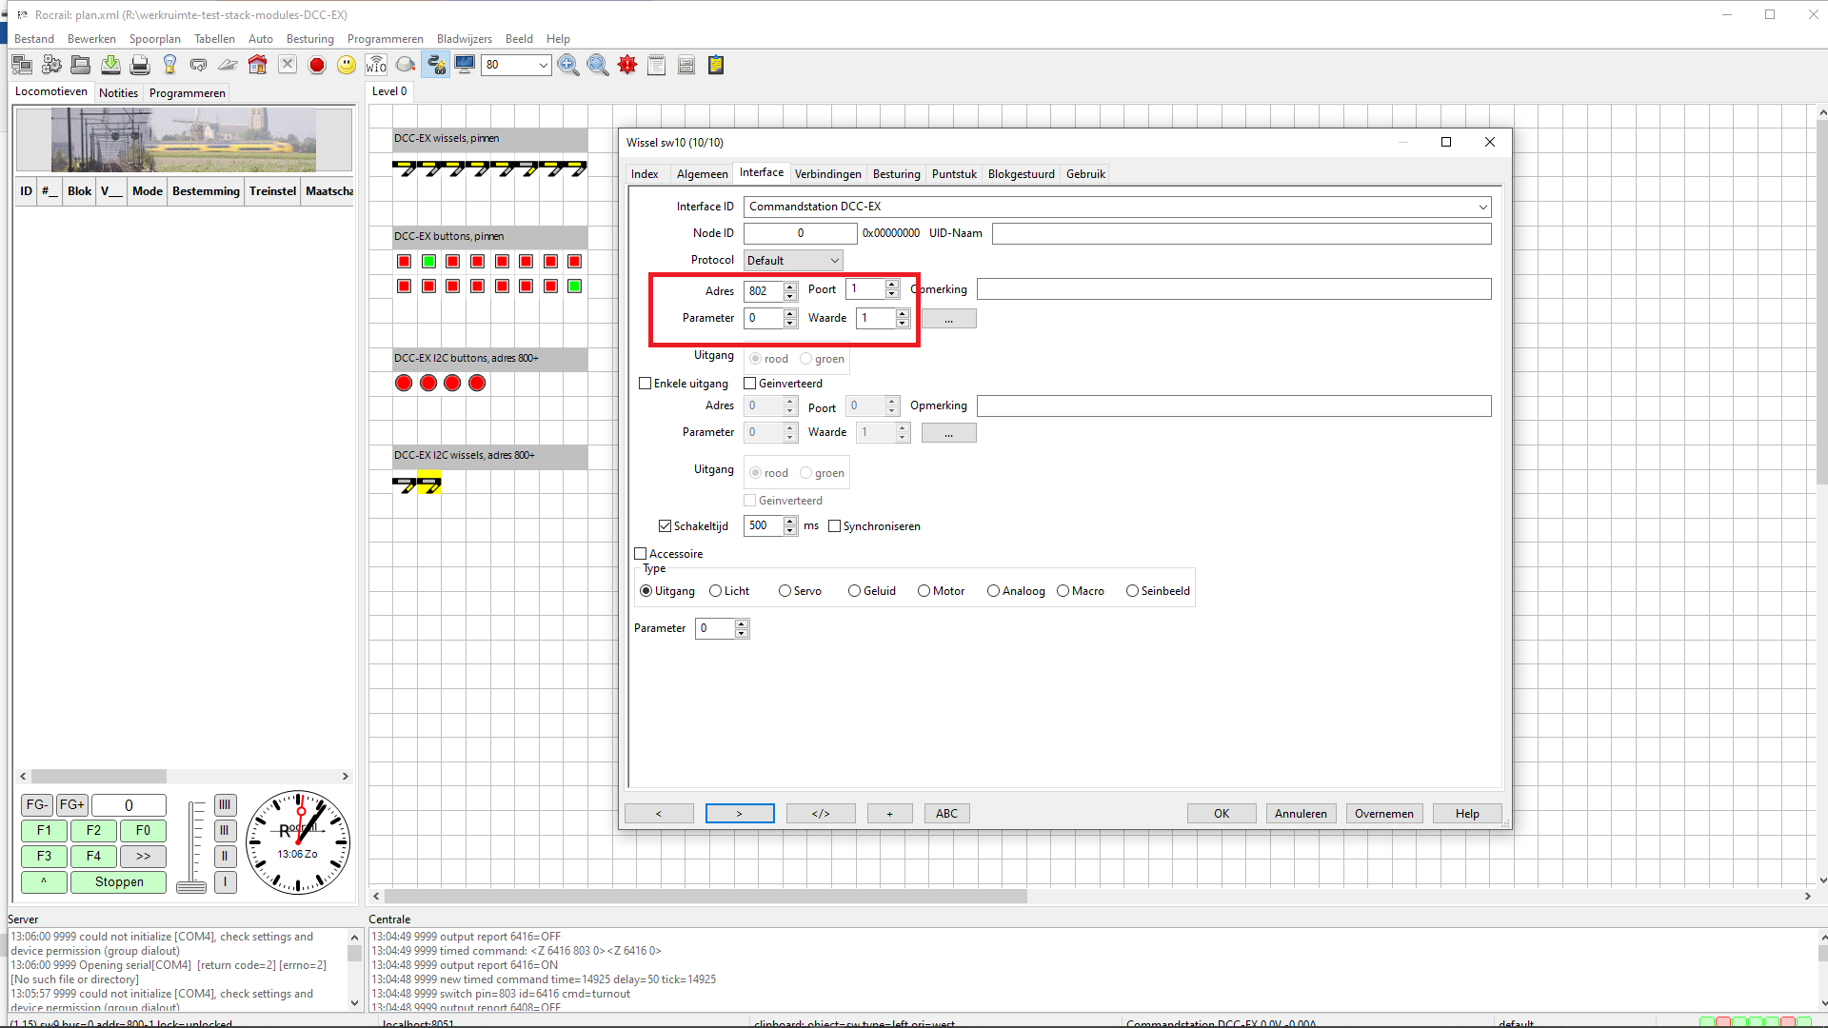Select the Servo type radio button
The width and height of the screenshot is (1828, 1028).
(785, 591)
